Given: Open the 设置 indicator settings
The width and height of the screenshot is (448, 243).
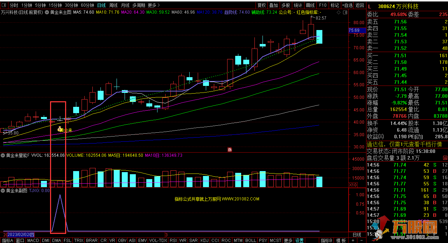Looking at the screenshot, I should [299, 241].
